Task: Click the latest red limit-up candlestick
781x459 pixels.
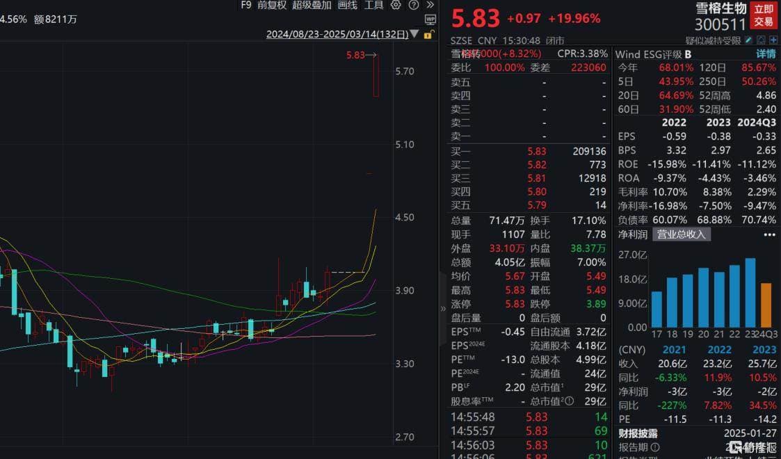Action: 376,75
